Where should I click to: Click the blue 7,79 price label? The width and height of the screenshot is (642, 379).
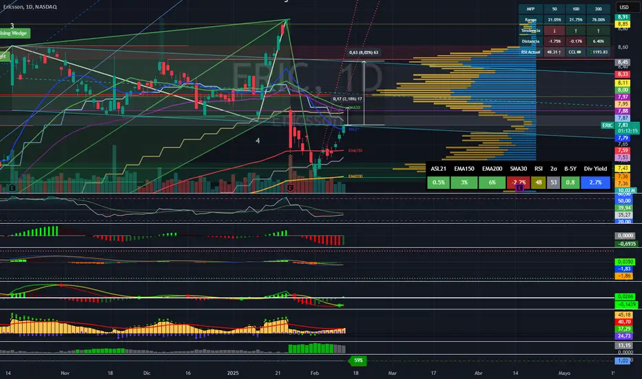[x=623, y=138]
